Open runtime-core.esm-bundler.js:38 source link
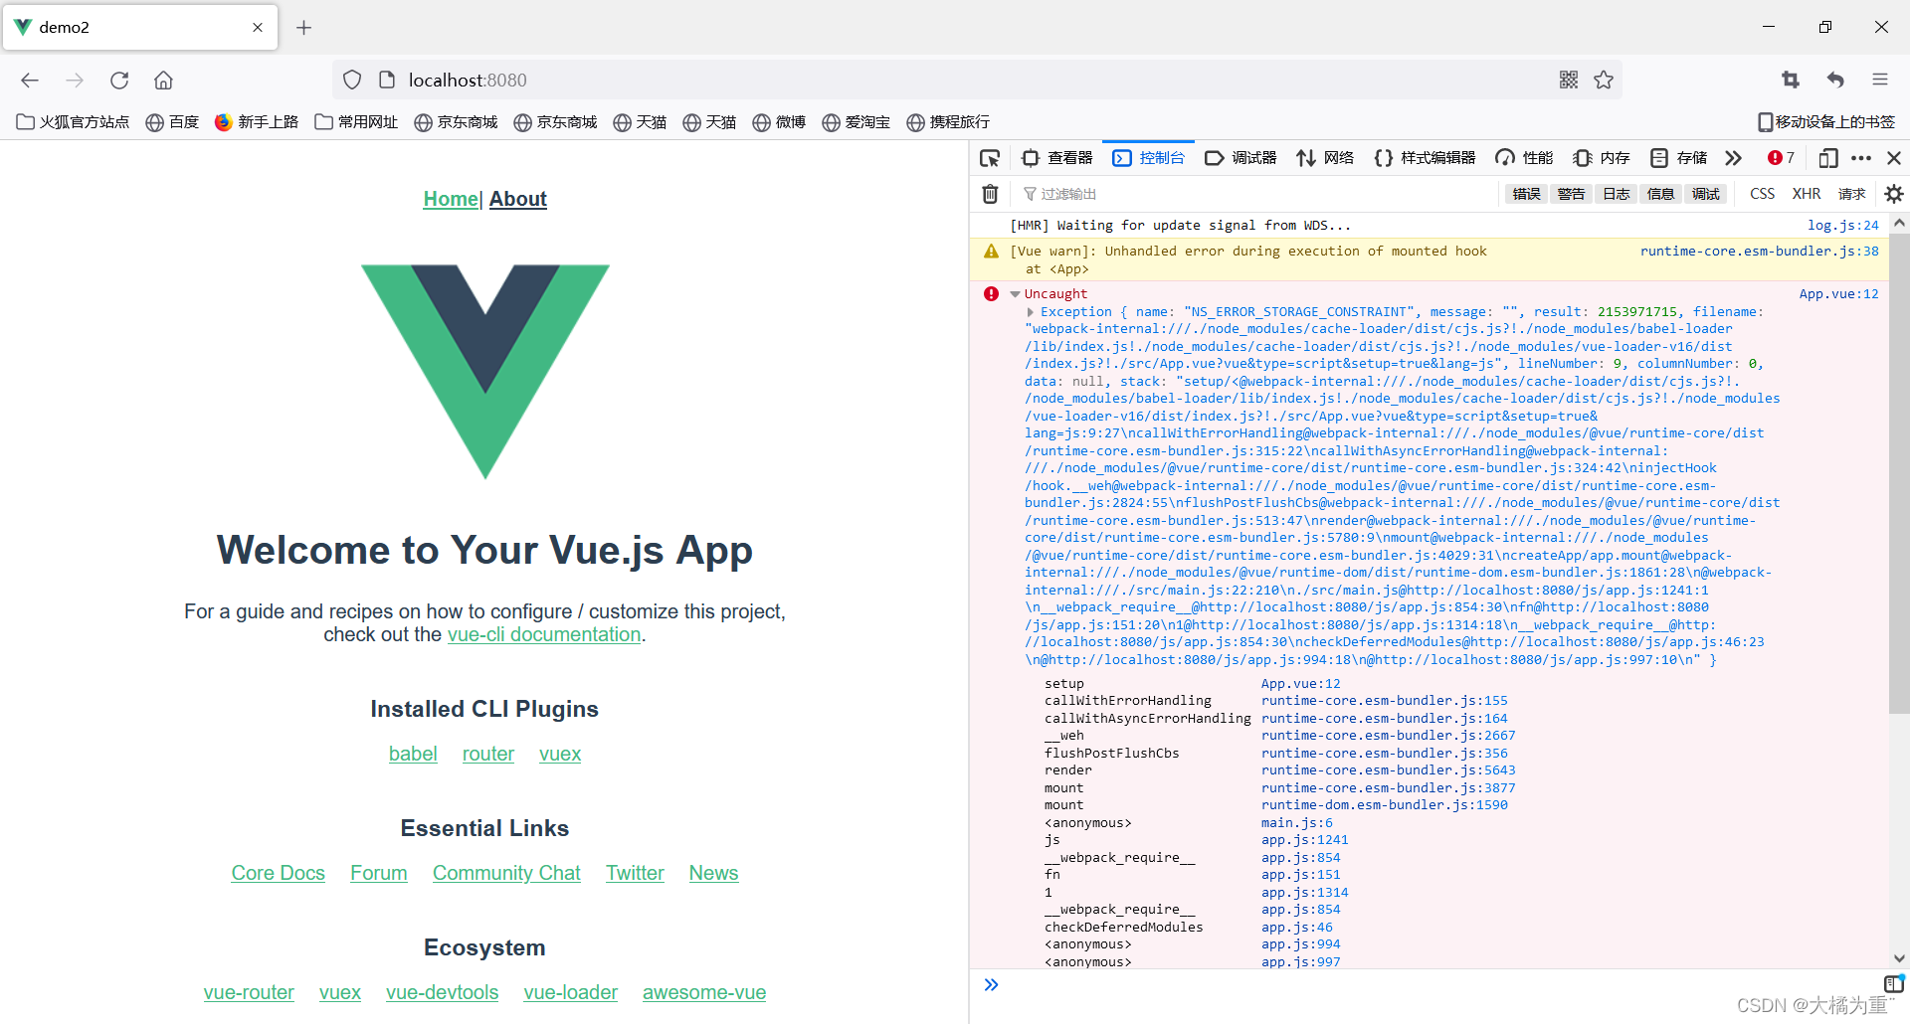This screenshot has width=1910, height=1024. coord(1759,252)
